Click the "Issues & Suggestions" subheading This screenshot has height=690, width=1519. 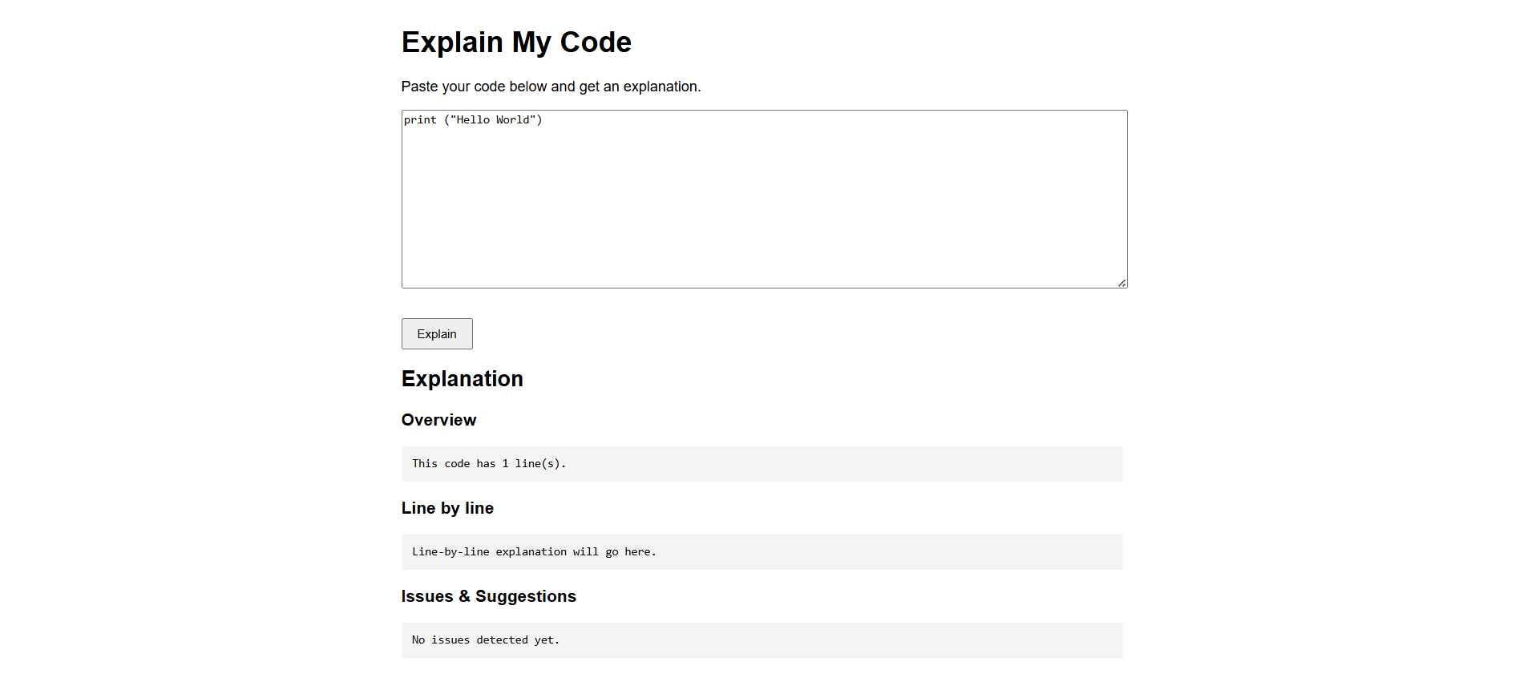point(488,597)
